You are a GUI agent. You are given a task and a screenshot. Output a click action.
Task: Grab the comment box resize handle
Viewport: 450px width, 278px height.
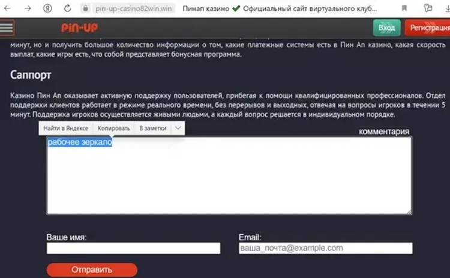pyautogui.click(x=409, y=212)
